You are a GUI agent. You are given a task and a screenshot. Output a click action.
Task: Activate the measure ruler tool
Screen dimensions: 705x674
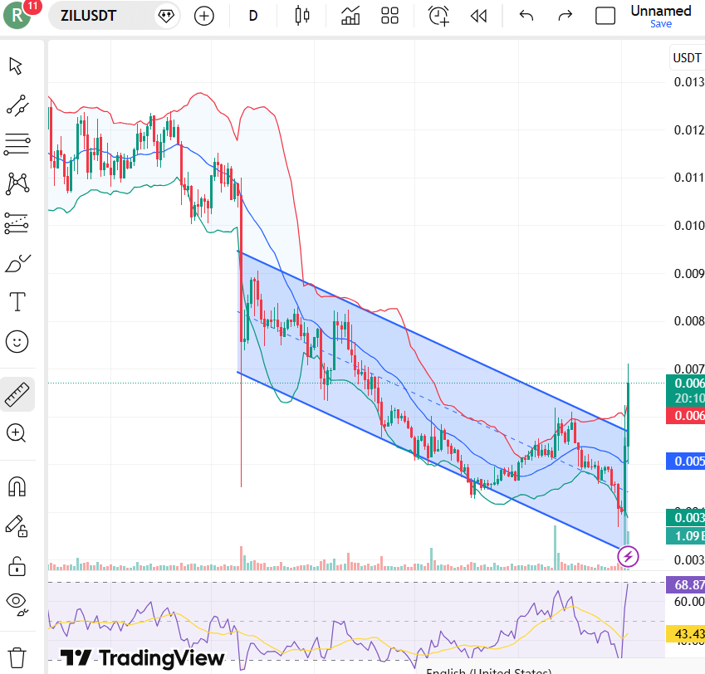coord(17,395)
